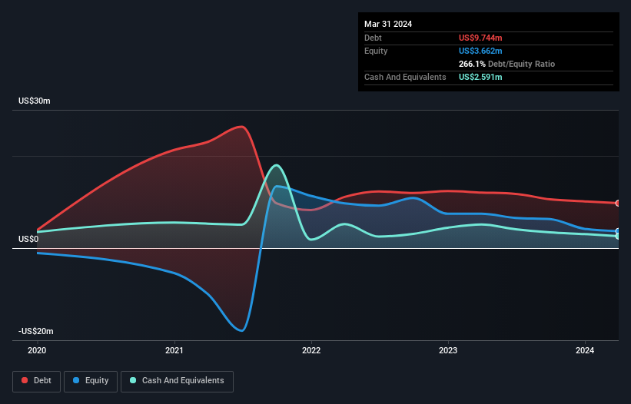Image resolution: width=631 pixels, height=404 pixels.
Task: Select the teal Cash endpoint marker on chart
Action: coord(618,237)
